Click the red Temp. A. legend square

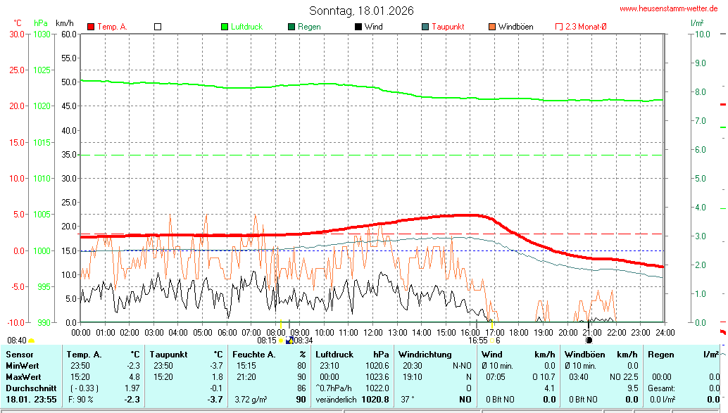(91, 27)
